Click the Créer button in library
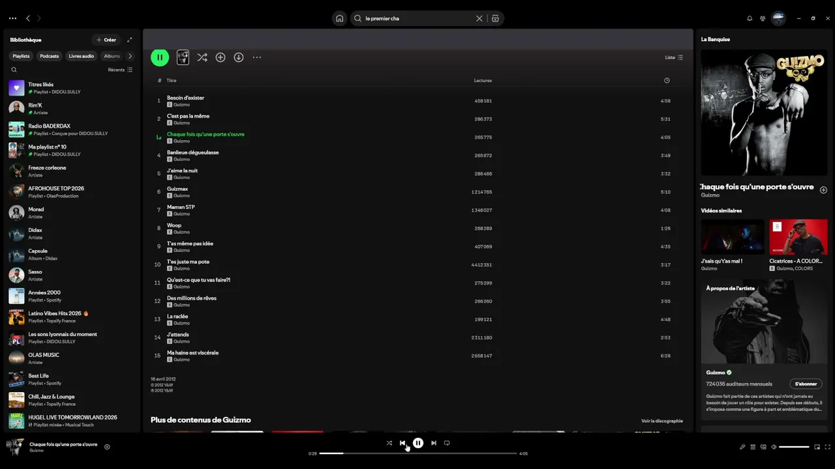The height and width of the screenshot is (469, 835). pyautogui.click(x=106, y=40)
